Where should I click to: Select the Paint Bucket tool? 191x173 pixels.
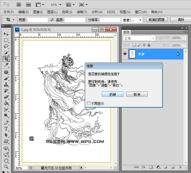pyautogui.click(x=6, y=103)
